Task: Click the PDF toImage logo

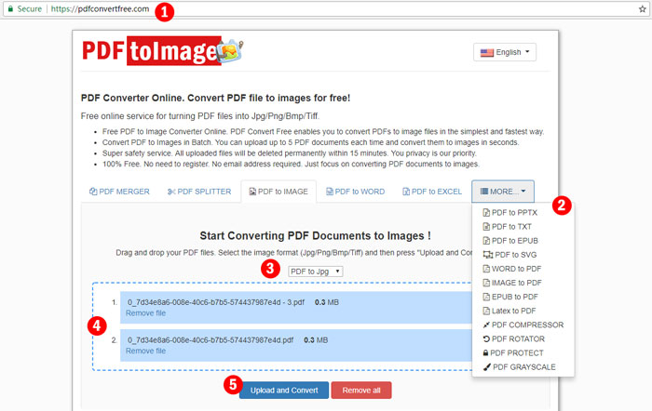Action: (162, 50)
